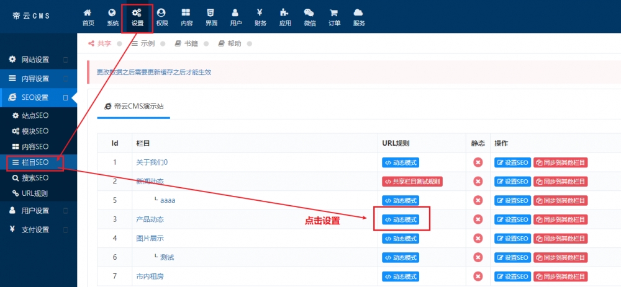
Task: Click 设置SEO button for 新闻动态 row
Action: (512, 182)
